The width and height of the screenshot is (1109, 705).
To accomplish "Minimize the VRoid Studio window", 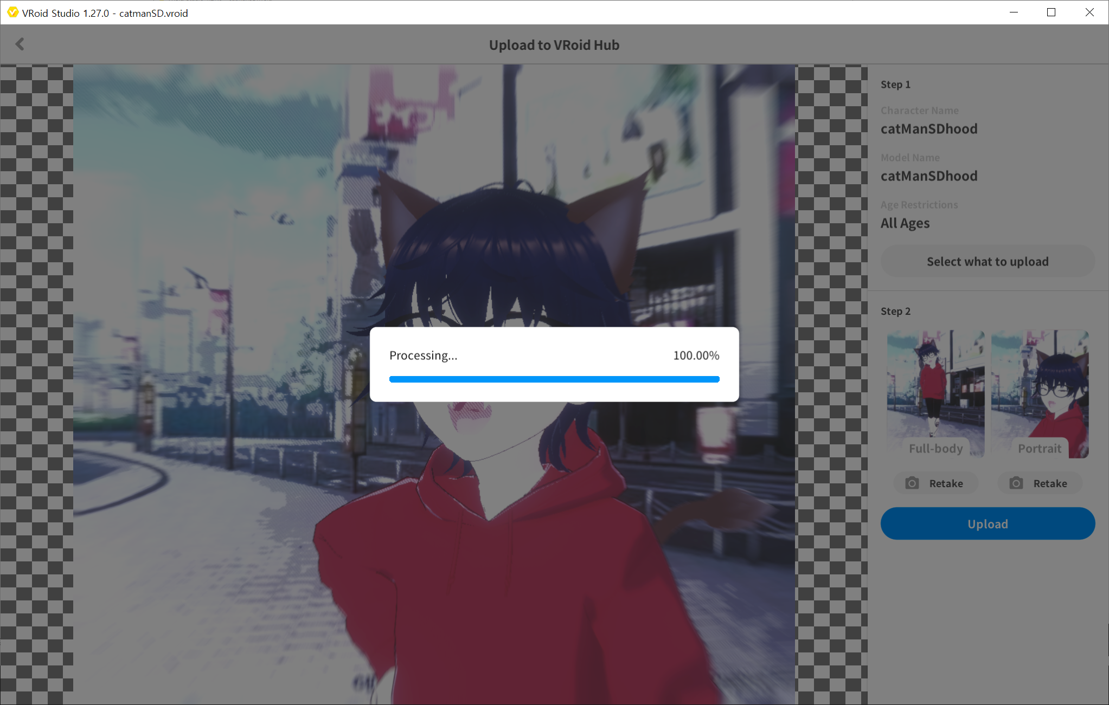I will tap(1014, 12).
